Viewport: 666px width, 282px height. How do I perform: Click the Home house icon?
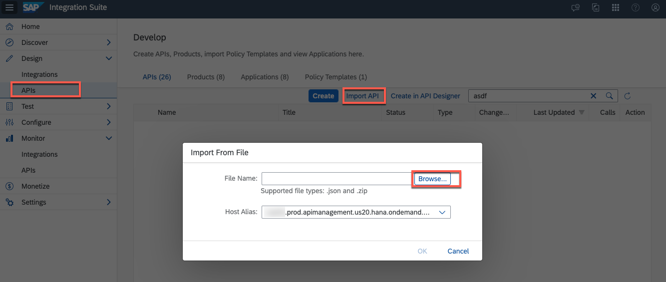[x=9, y=26]
